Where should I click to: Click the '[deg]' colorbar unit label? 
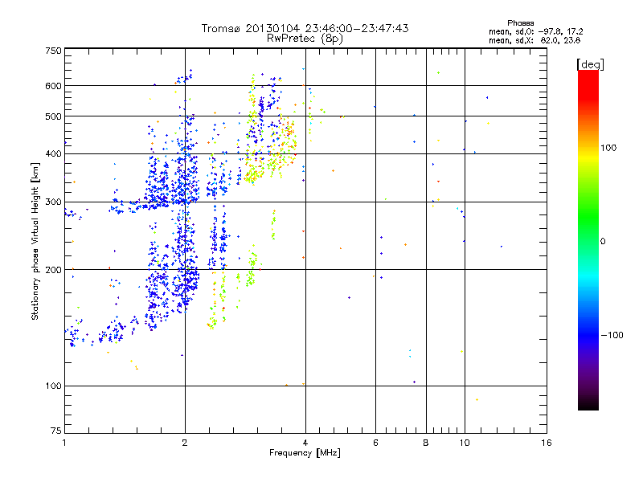tap(590, 64)
